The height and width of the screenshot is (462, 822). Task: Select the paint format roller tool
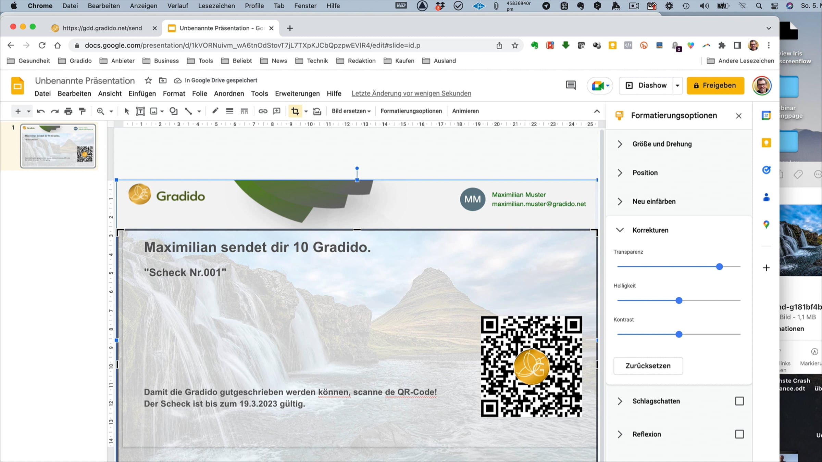point(82,111)
